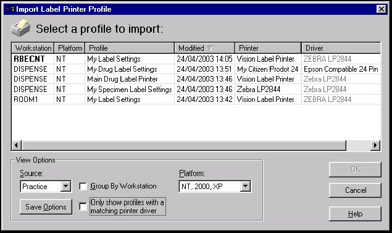The image size is (392, 233).
Task: Close the Import Label Printer Profile dialog
Action: (382, 9)
